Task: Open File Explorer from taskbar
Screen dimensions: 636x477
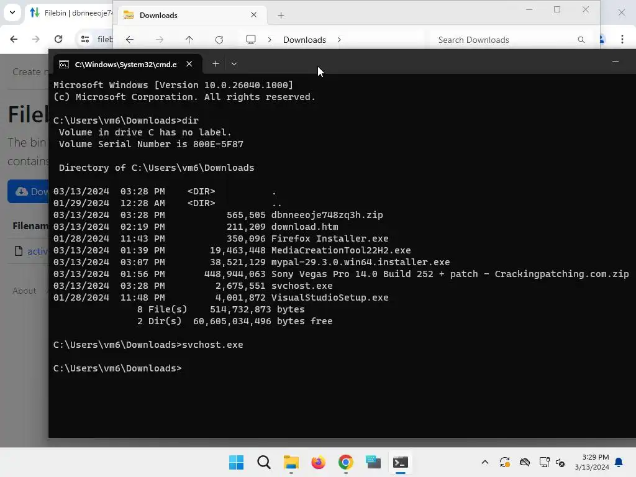Action: [291, 462]
